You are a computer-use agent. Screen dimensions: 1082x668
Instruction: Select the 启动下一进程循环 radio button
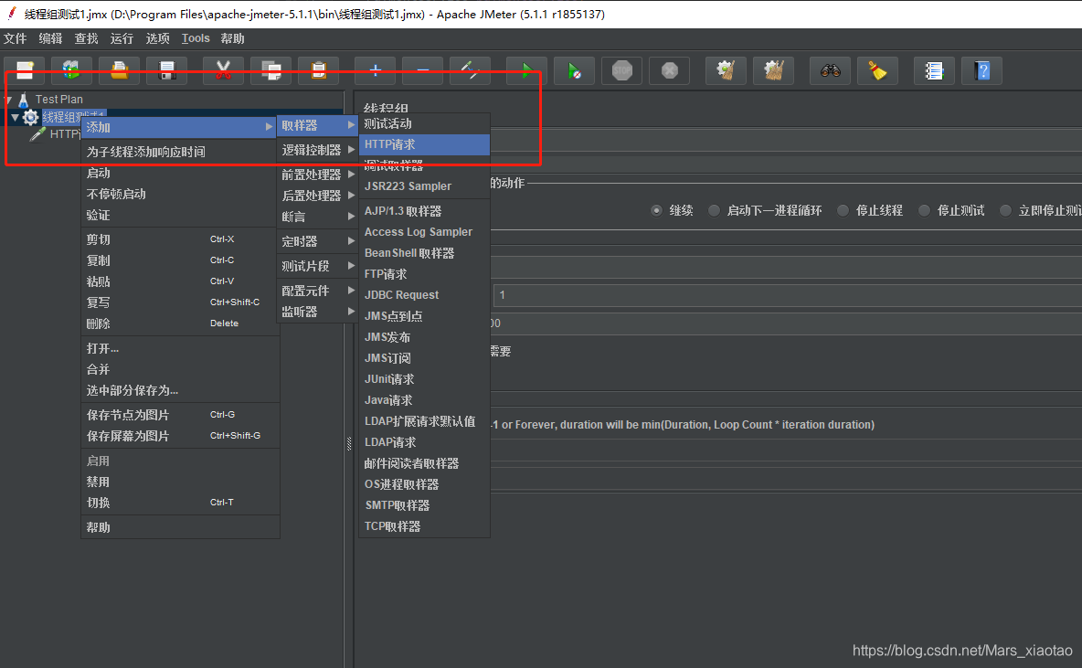[715, 210]
